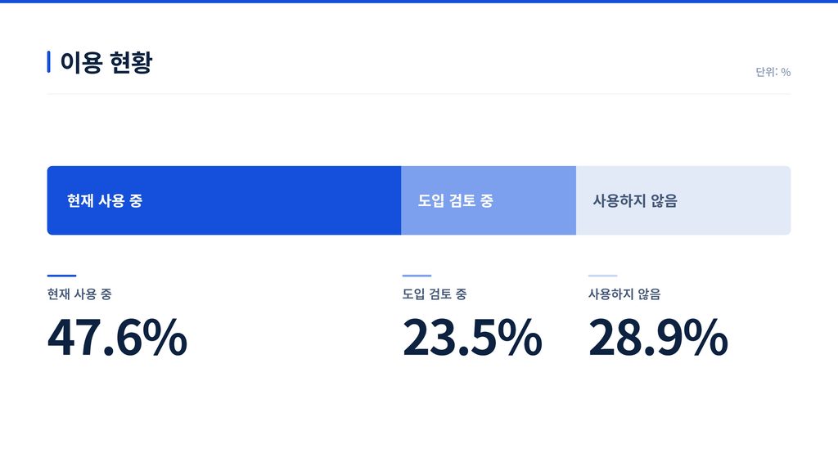Click the blue accent bar beside 이용 현황
This screenshot has width=838, height=471.
pos(48,62)
